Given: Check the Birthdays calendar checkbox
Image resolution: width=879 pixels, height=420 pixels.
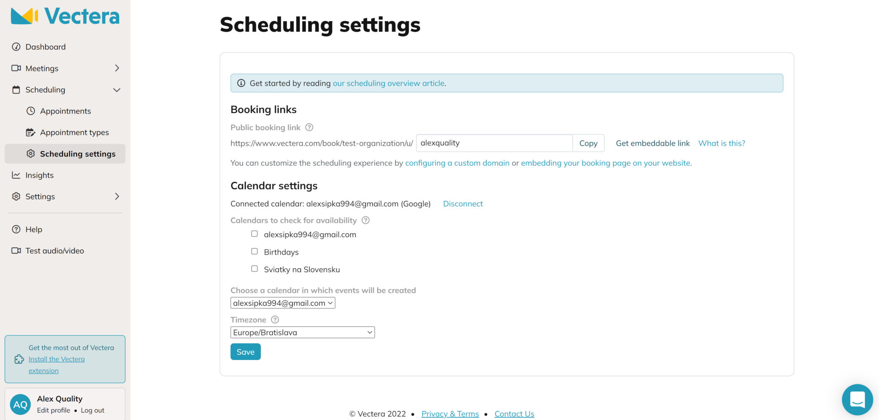Looking at the screenshot, I should click(255, 252).
